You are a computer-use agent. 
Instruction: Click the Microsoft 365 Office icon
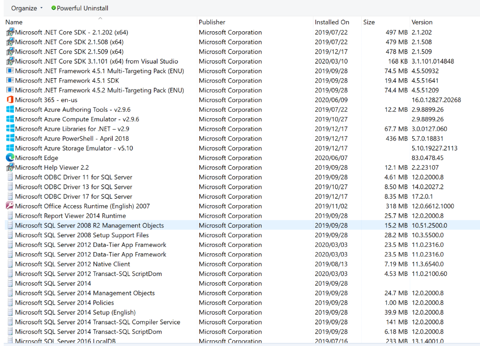(x=10, y=100)
